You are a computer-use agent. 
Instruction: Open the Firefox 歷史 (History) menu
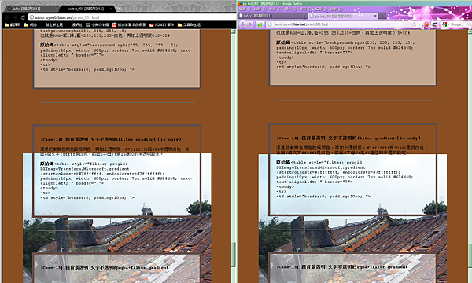(x=290, y=9)
